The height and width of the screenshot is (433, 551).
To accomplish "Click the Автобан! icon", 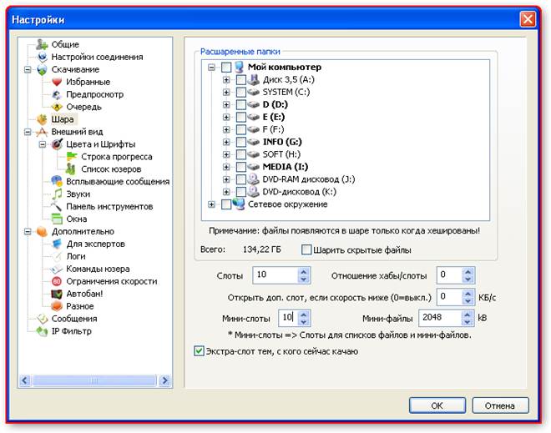I will tap(57, 294).
